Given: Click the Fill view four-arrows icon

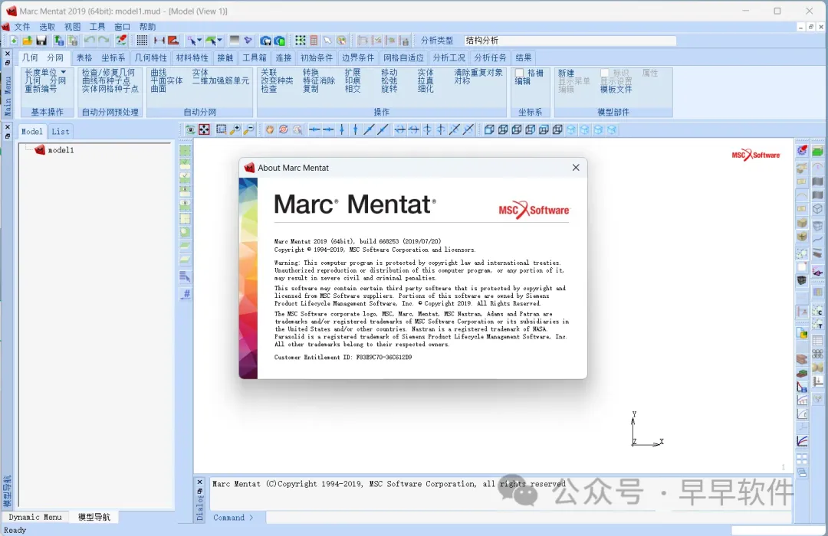Looking at the screenshot, I should 204,129.
